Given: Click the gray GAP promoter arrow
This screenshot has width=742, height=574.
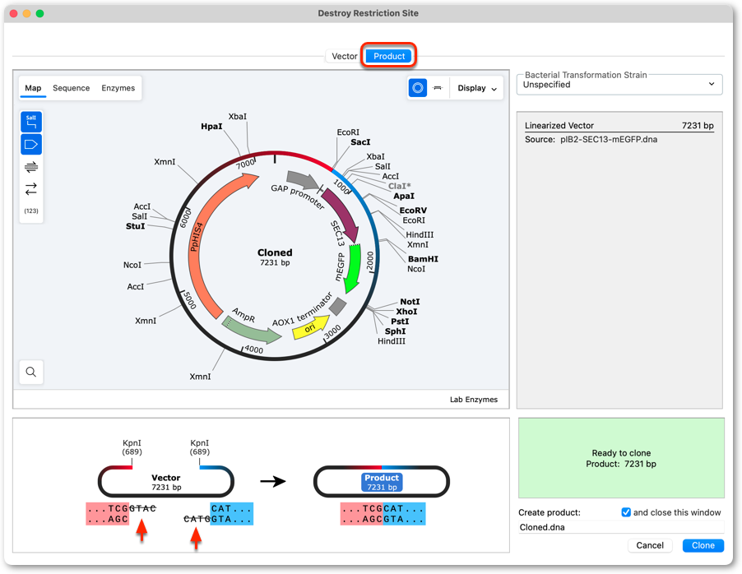Looking at the screenshot, I should 303,180.
